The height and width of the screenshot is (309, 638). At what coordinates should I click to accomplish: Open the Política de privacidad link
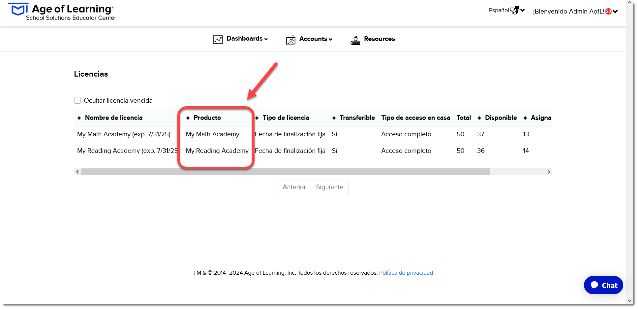pyautogui.click(x=406, y=273)
